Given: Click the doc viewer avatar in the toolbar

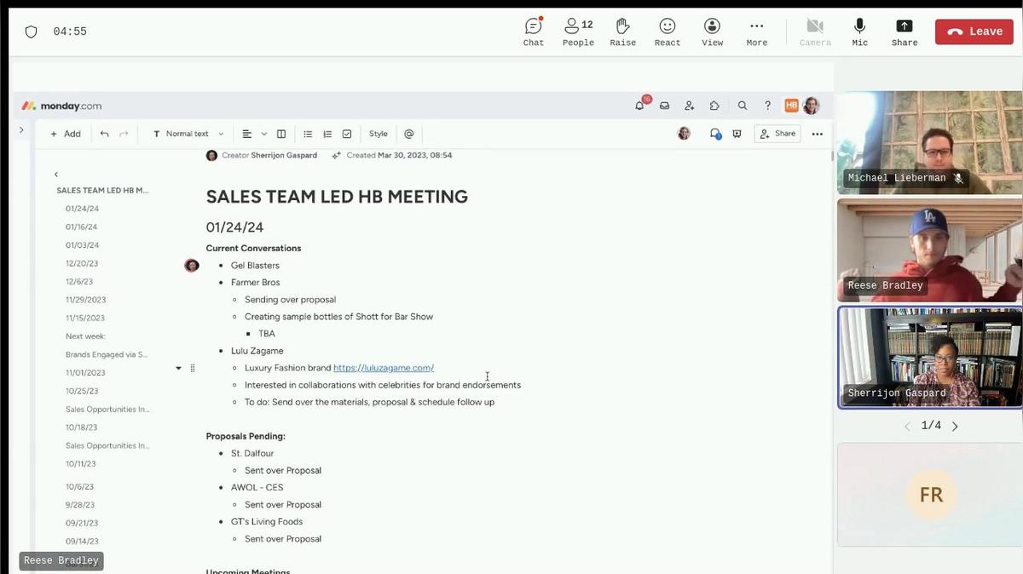Looking at the screenshot, I should click(x=684, y=134).
